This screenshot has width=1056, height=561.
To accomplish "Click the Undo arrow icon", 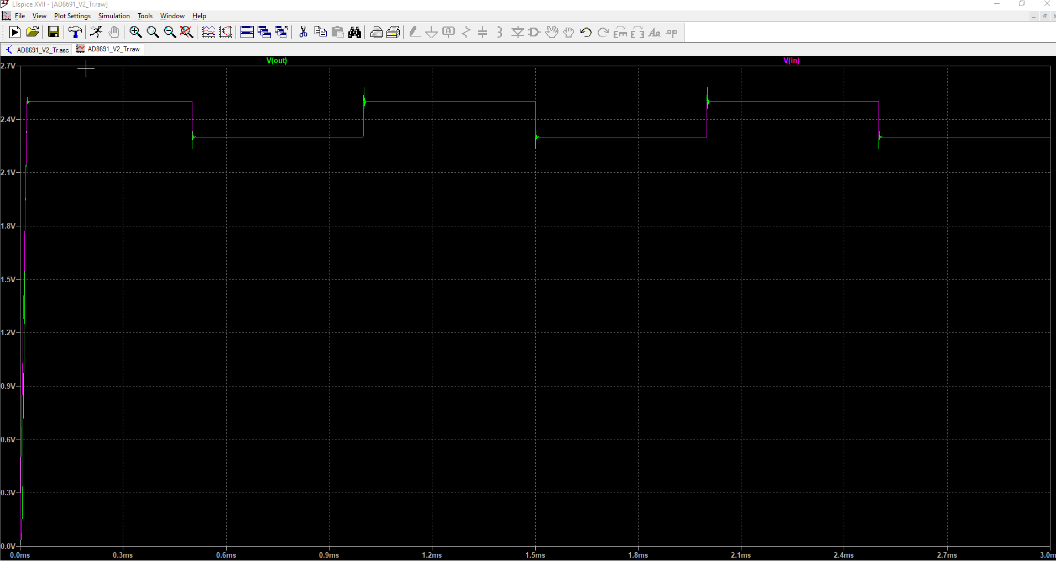I will (x=586, y=32).
